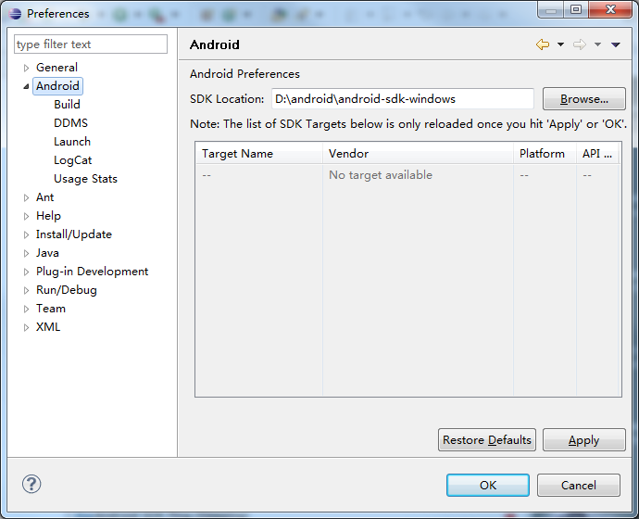Screen dimensions: 639x519
Task: Open the LogCat preference page
Action: point(73,160)
